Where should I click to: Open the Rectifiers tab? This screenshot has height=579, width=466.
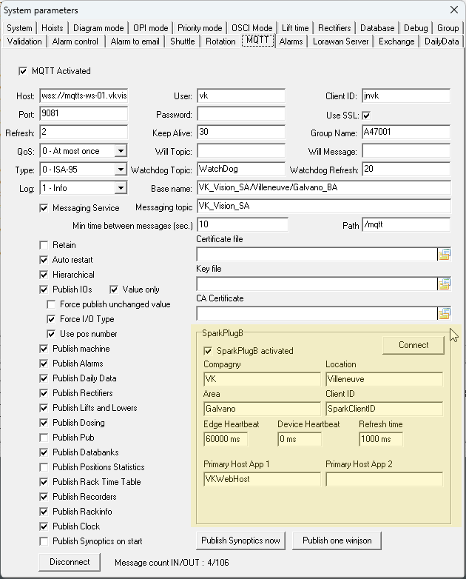[x=334, y=28]
